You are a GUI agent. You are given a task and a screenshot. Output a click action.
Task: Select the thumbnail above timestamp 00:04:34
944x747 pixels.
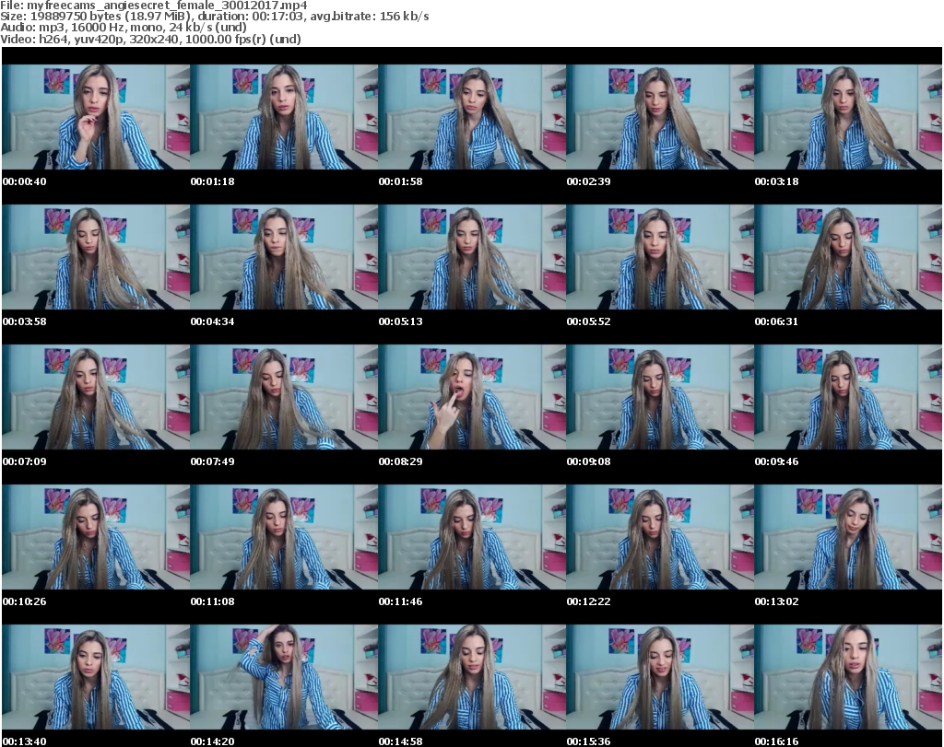click(x=284, y=257)
